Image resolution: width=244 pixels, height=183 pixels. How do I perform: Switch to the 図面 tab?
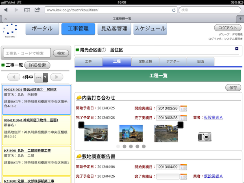[x=200, y=61]
